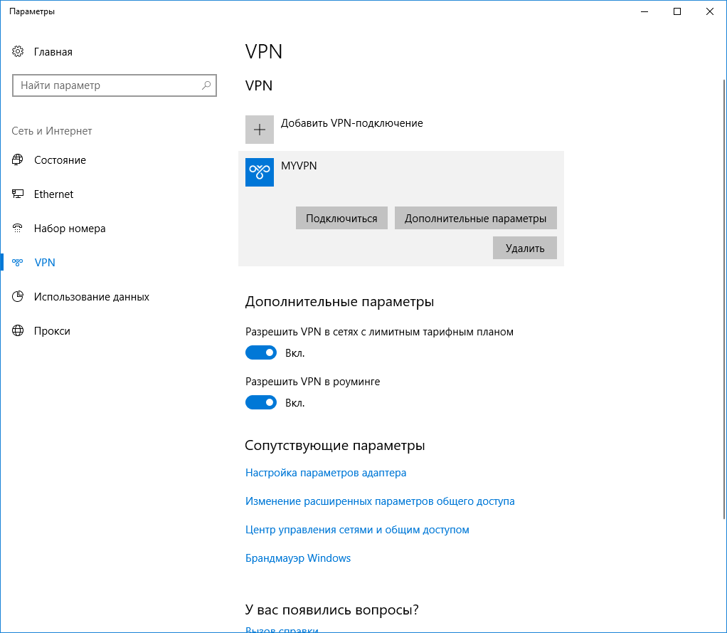Viewport: 727px width, 633px height.
Task: Toggle VPN on metered networks switch
Action: point(261,352)
